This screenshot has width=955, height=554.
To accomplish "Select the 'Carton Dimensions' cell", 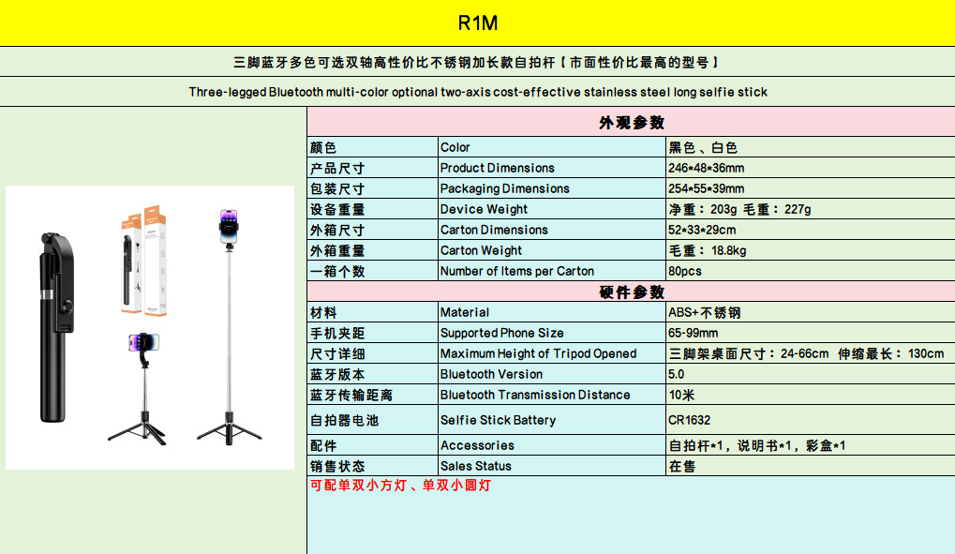I will (x=552, y=230).
